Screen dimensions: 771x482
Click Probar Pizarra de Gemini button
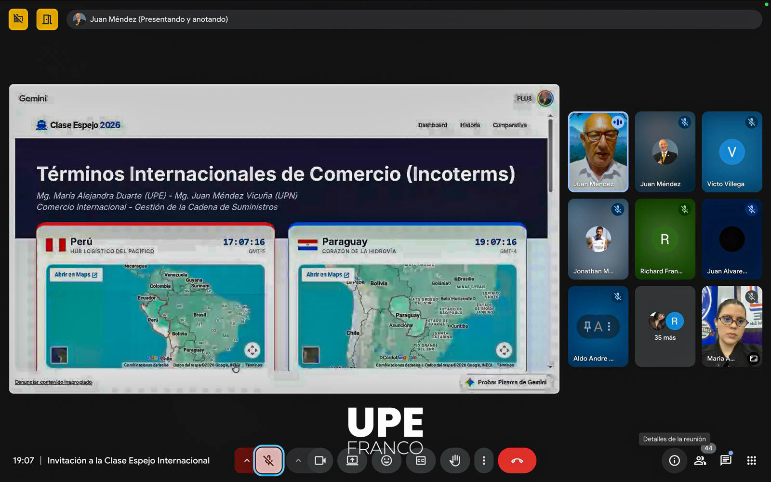[505, 382]
